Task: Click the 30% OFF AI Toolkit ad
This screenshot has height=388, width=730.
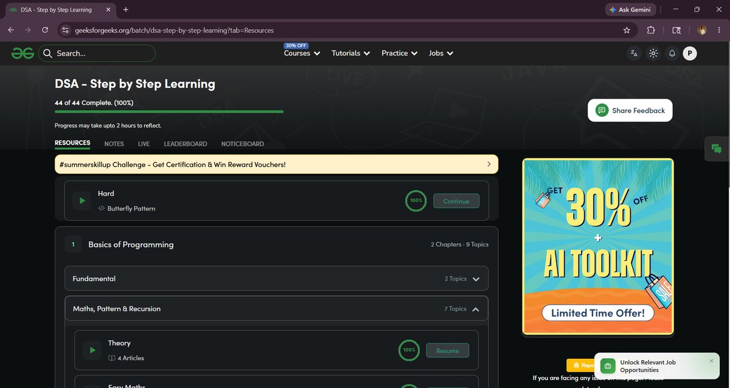Action: (x=598, y=246)
